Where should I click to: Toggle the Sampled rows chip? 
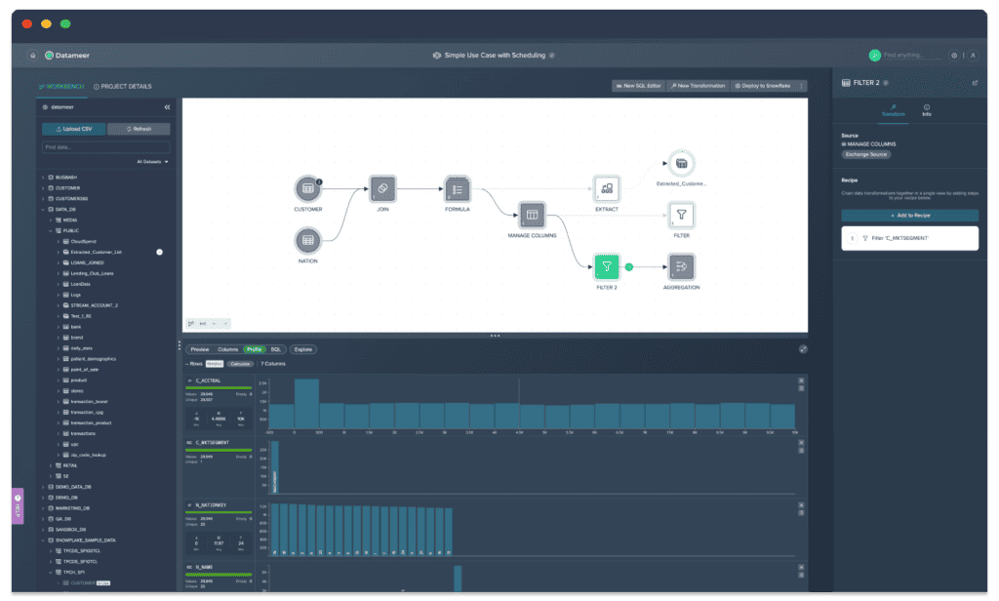coord(214,364)
